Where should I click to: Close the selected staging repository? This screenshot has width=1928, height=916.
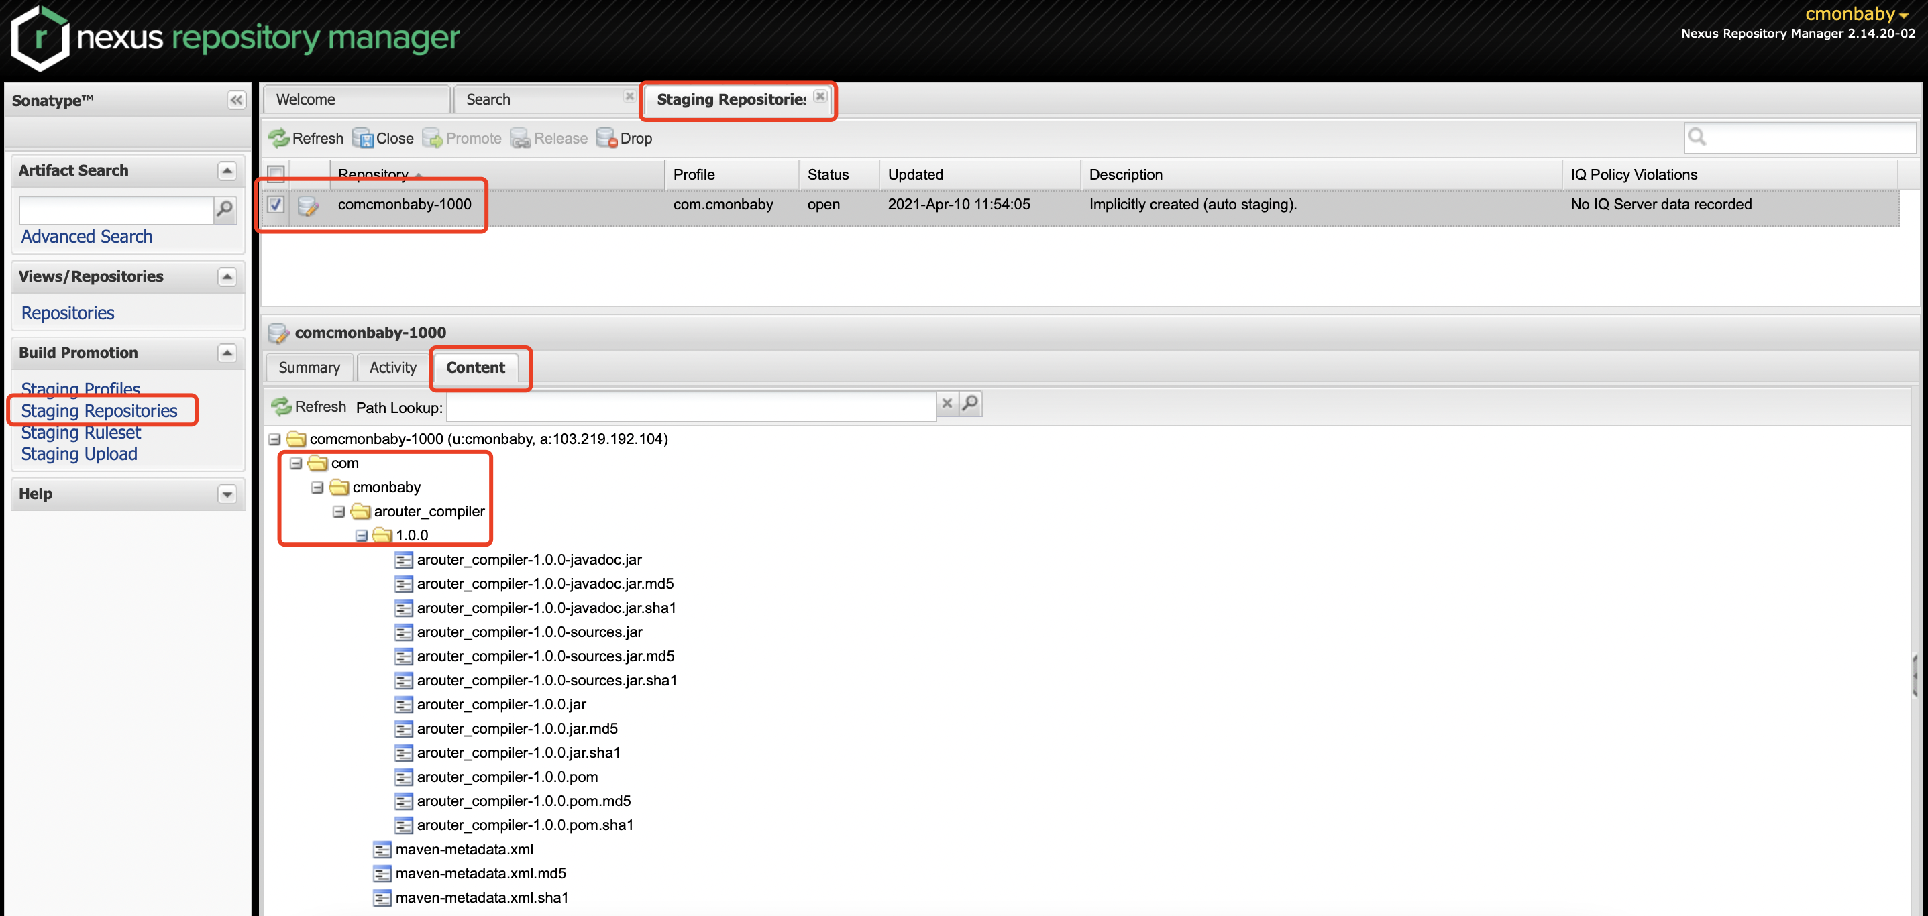[383, 138]
